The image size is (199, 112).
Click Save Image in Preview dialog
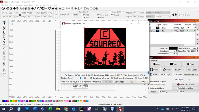point(119,82)
